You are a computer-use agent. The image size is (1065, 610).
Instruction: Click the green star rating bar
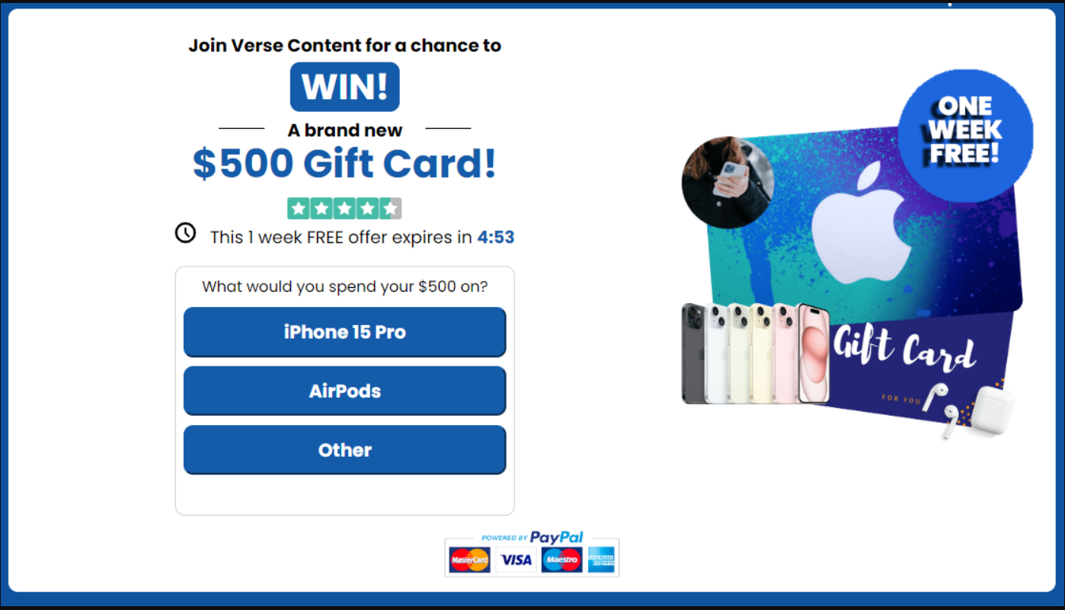pos(344,209)
